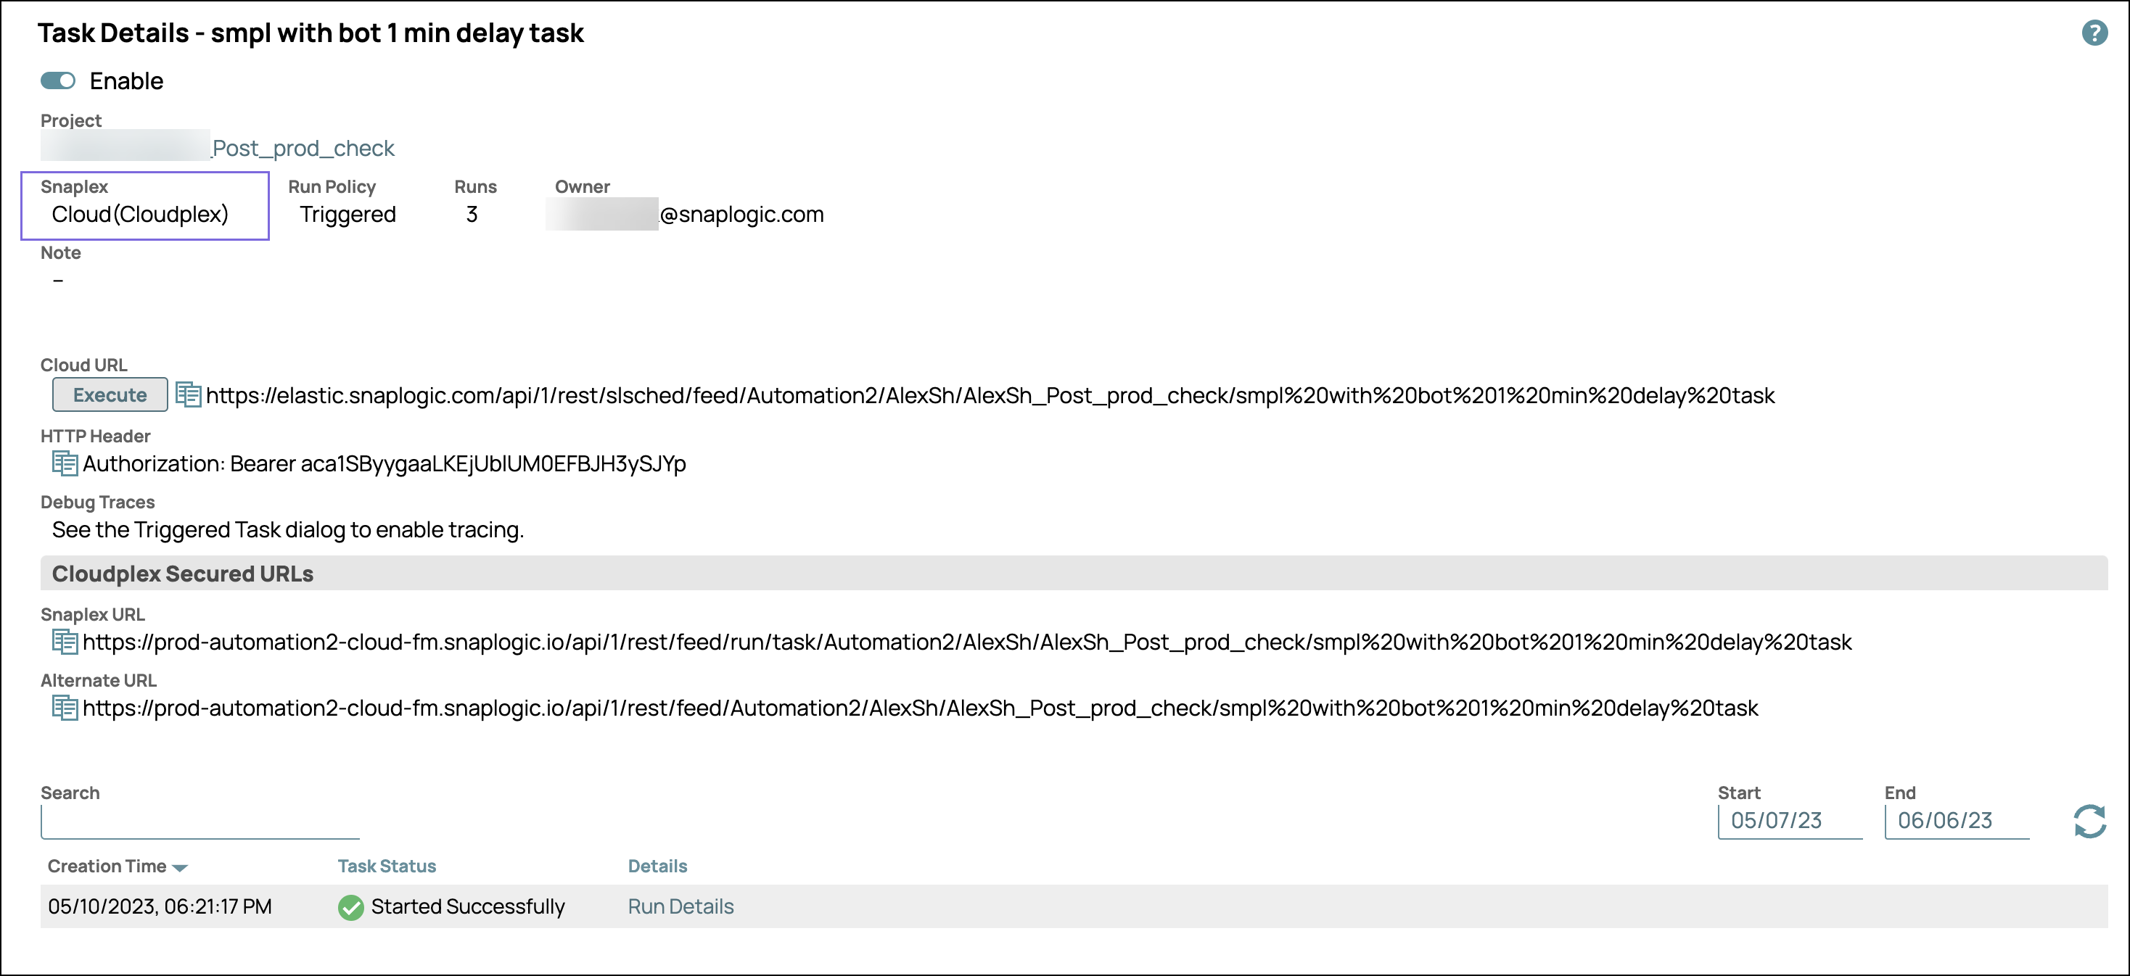Click the Post_prod_check project link
The image size is (2130, 976).
(303, 148)
